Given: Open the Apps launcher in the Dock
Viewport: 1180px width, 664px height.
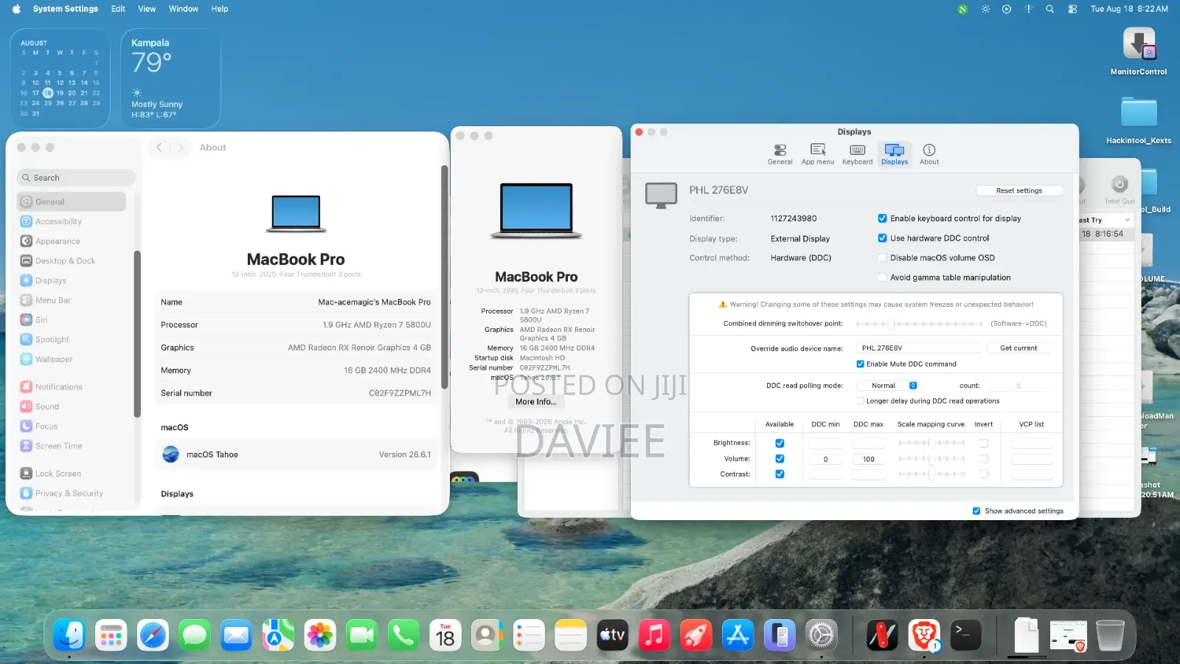Looking at the screenshot, I should pyautogui.click(x=111, y=635).
